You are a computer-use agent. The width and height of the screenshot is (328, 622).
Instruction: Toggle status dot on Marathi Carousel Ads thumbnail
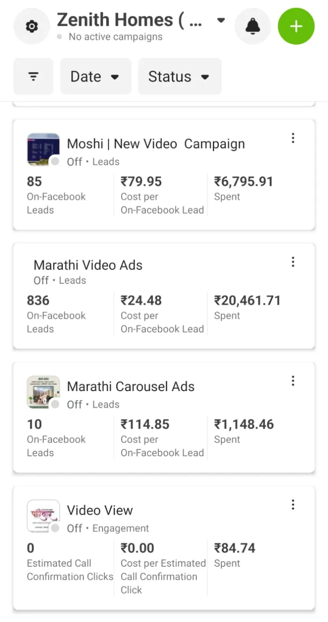(x=55, y=404)
